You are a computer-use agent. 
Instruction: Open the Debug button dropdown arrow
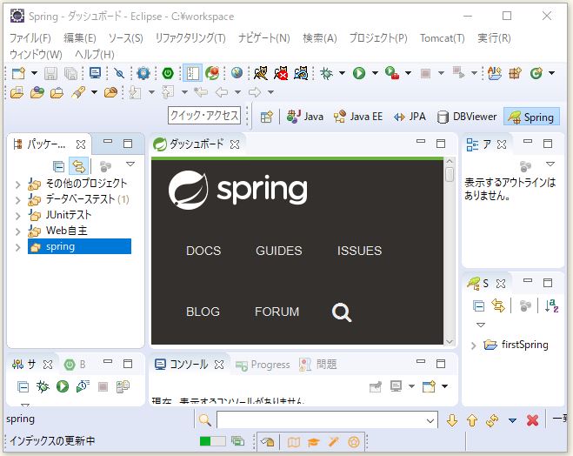[x=342, y=73]
